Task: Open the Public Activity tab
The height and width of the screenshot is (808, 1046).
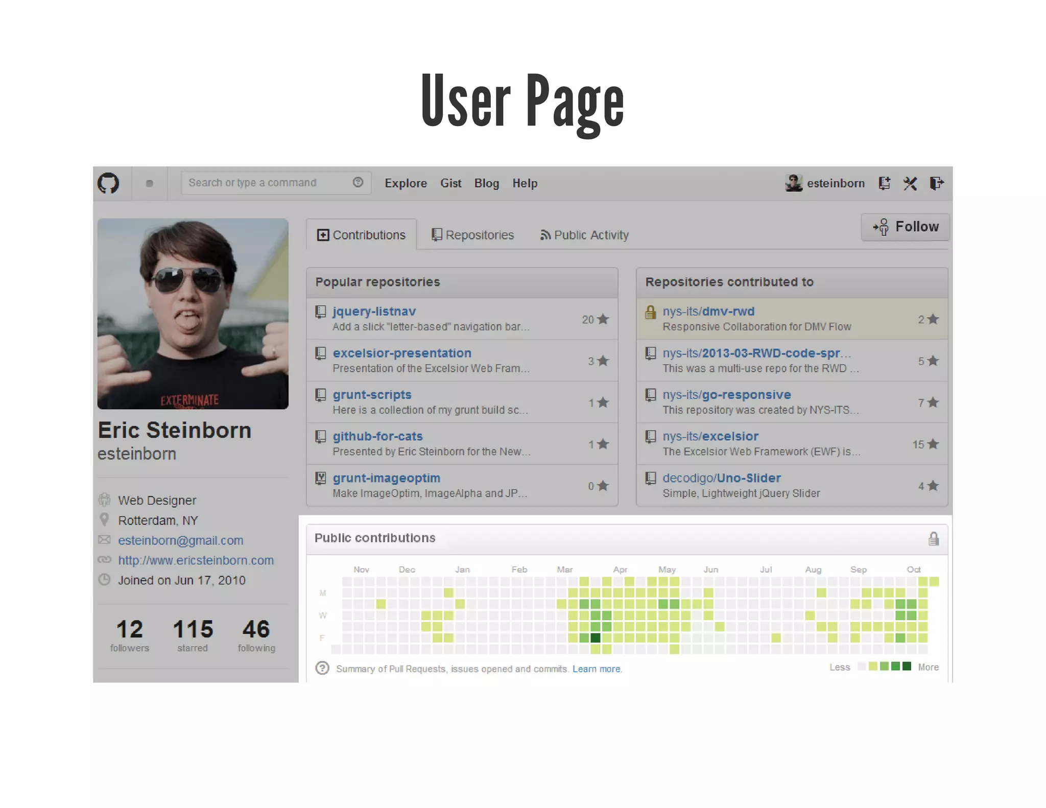Action: click(585, 235)
